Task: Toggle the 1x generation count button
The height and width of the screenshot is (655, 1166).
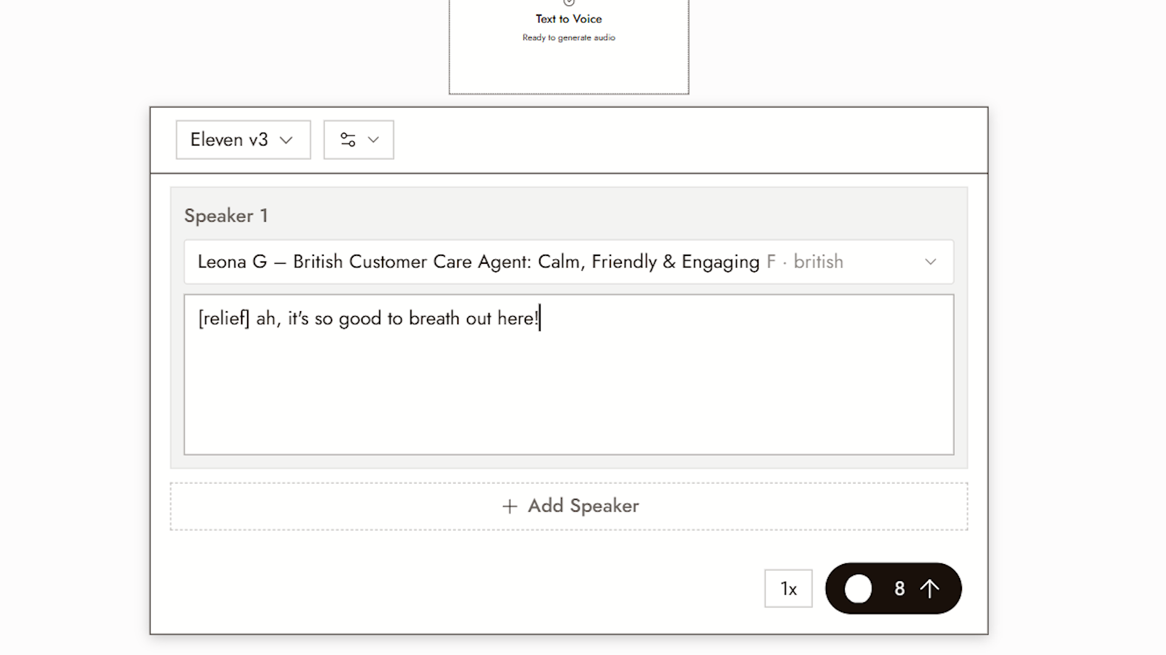Action: click(x=788, y=588)
